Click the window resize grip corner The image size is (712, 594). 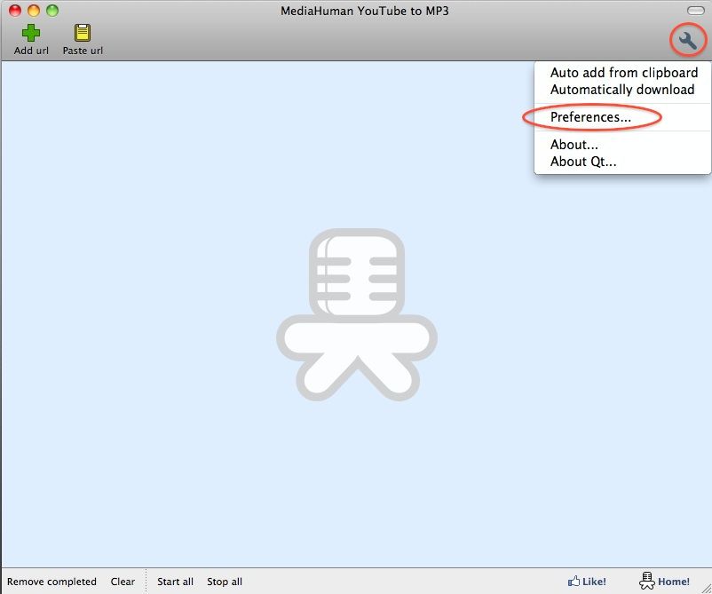click(706, 588)
